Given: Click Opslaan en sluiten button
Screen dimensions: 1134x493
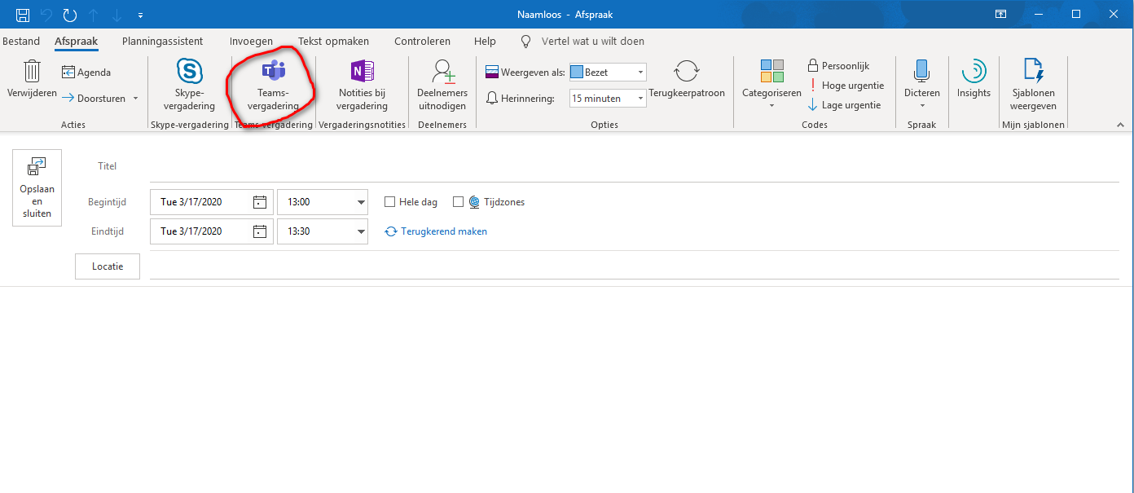Looking at the screenshot, I should pyautogui.click(x=37, y=187).
